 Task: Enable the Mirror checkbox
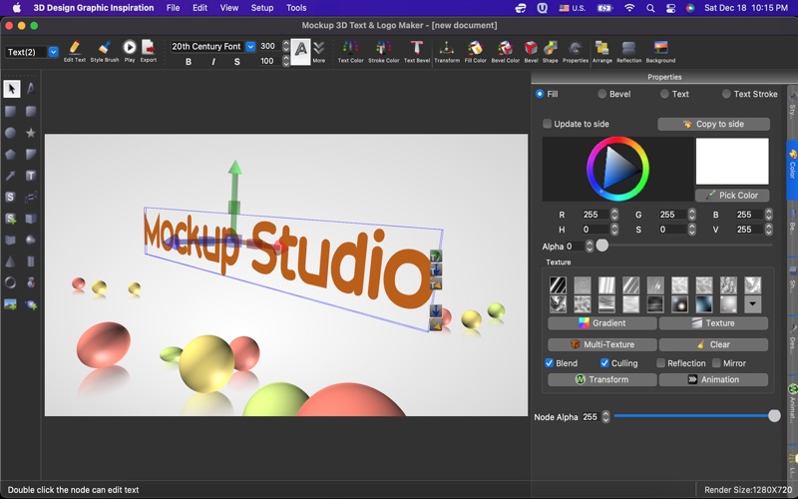pyautogui.click(x=716, y=363)
